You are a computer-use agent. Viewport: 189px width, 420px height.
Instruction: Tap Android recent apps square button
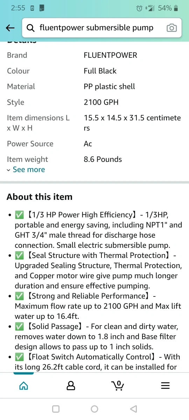55,409
